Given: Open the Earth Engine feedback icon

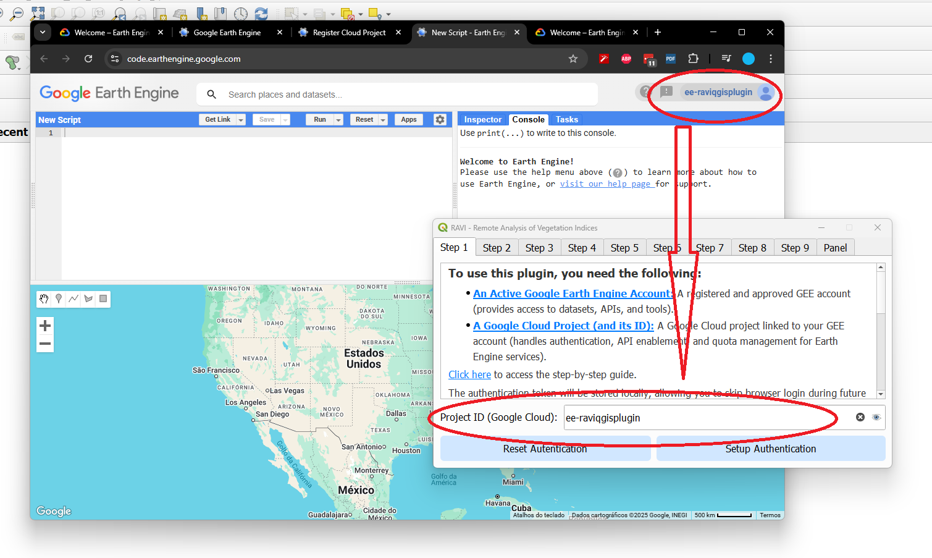Looking at the screenshot, I should [666, 92].
